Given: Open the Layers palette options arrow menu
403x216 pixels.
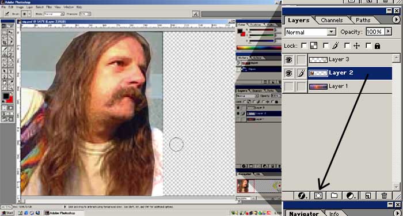Looking at the screenshot, I should [396, 20].
